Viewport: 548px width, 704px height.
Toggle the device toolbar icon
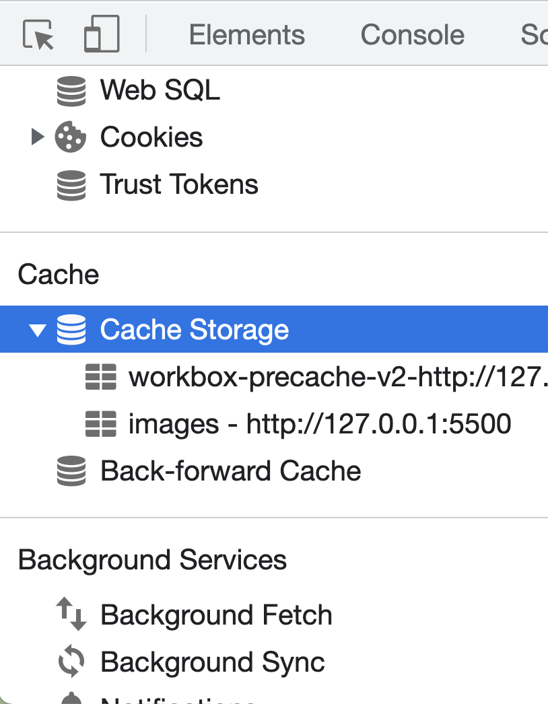[102, 34]
